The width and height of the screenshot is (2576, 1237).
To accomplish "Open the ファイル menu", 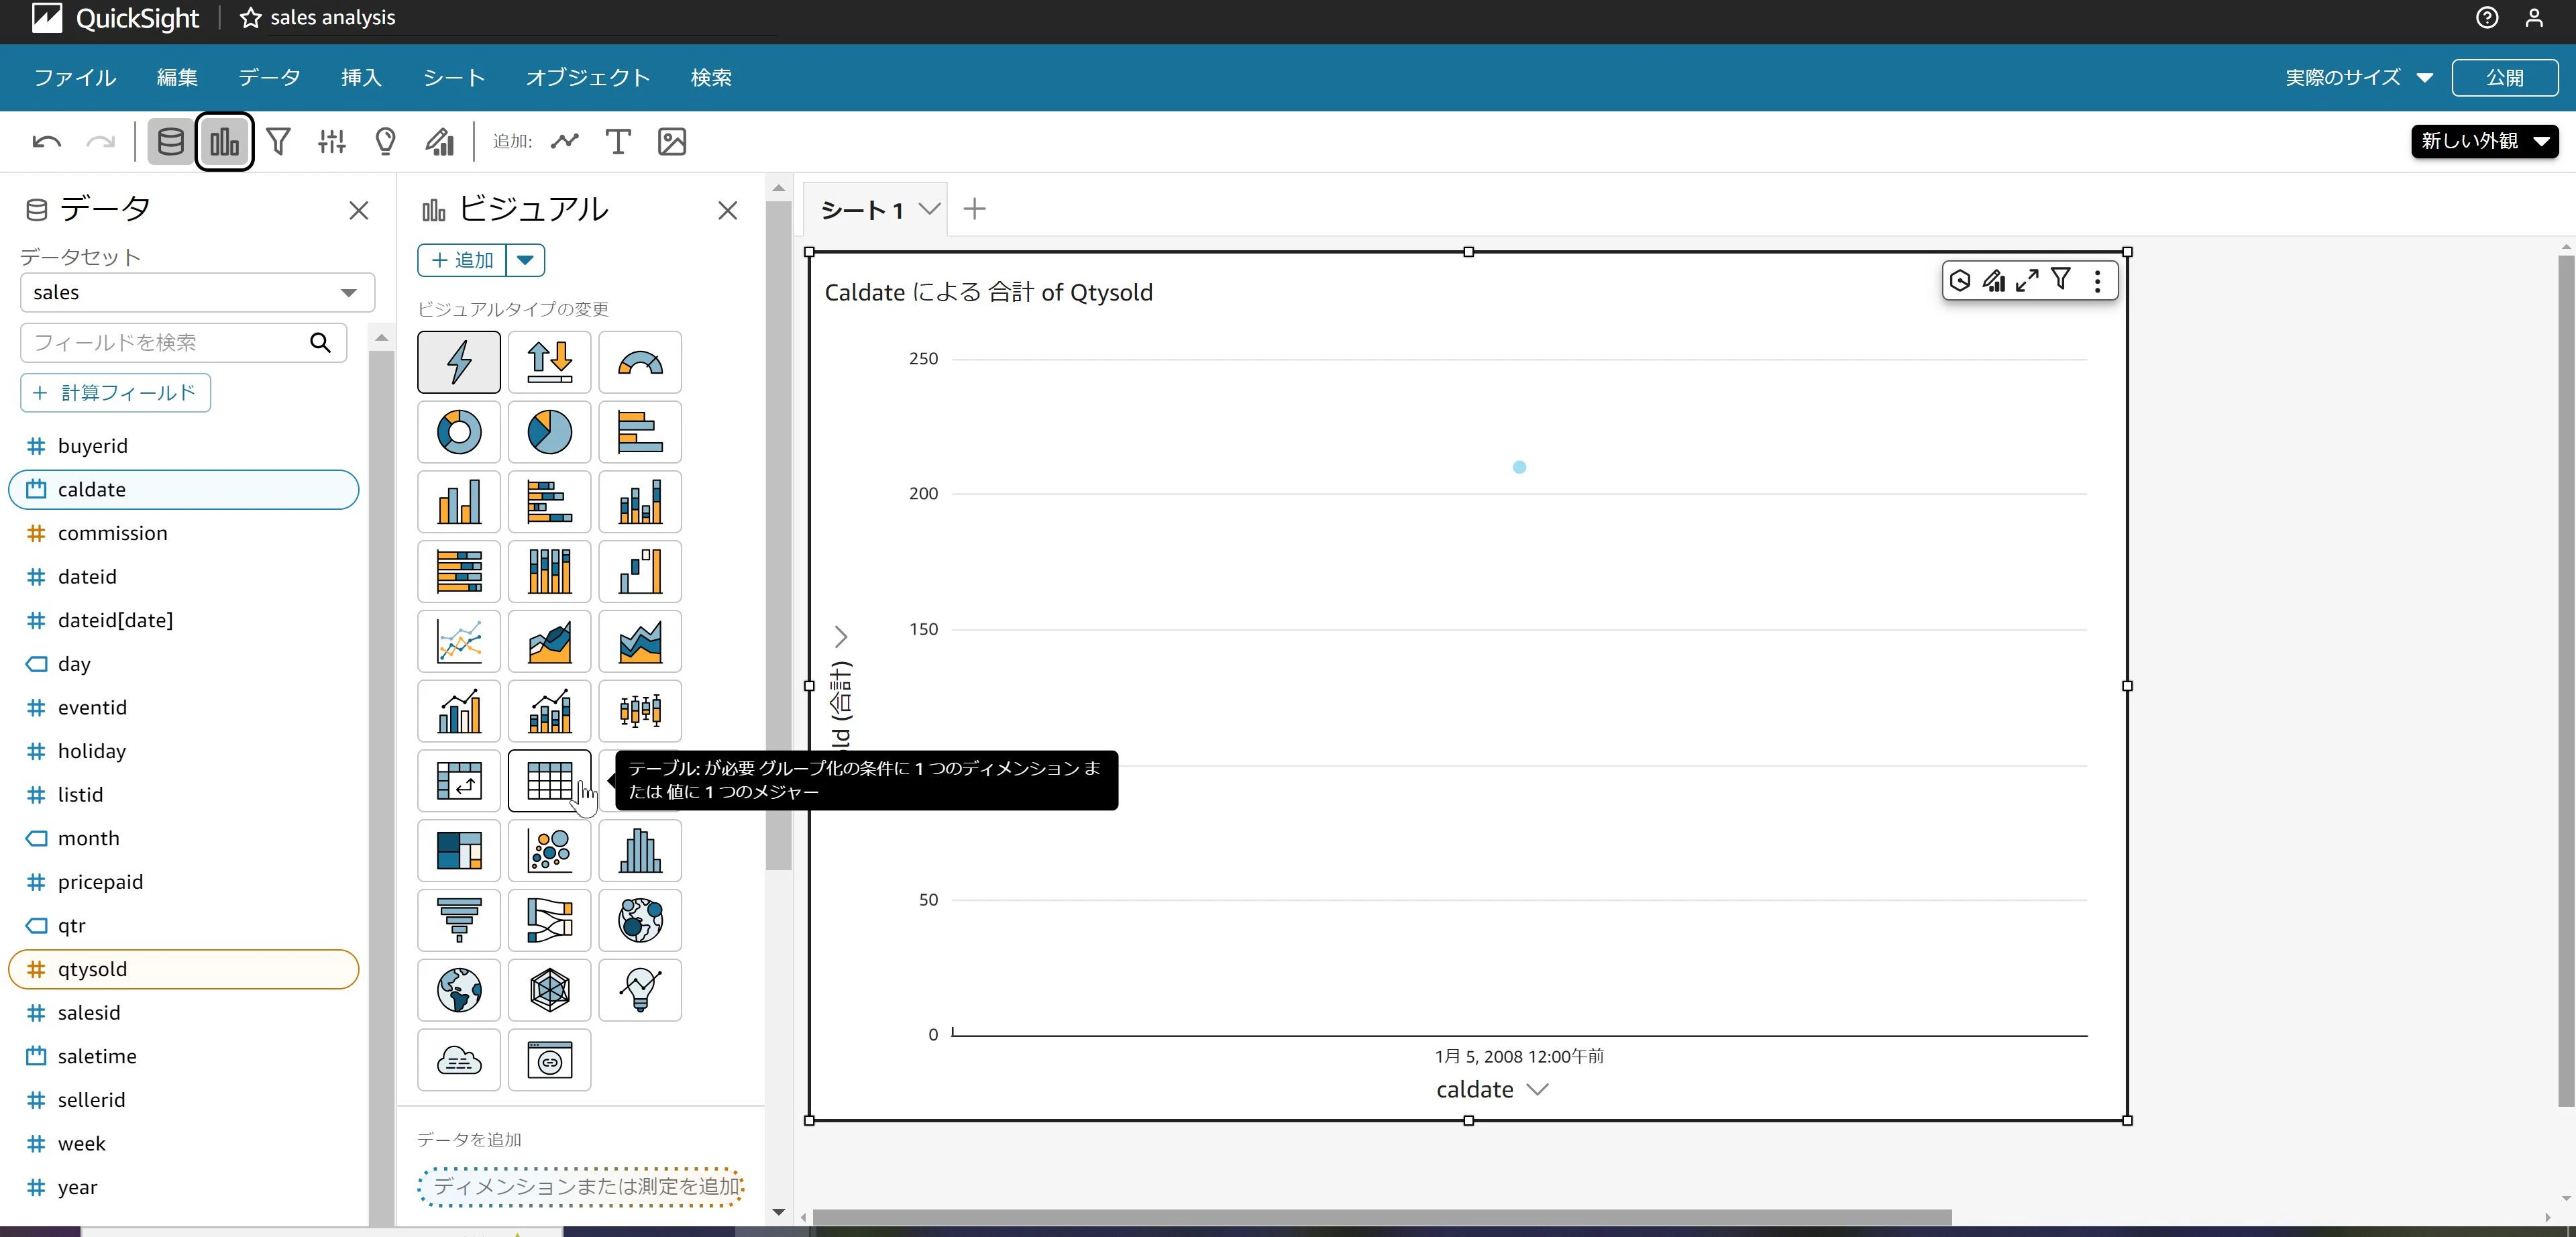I will click(75, 78).
